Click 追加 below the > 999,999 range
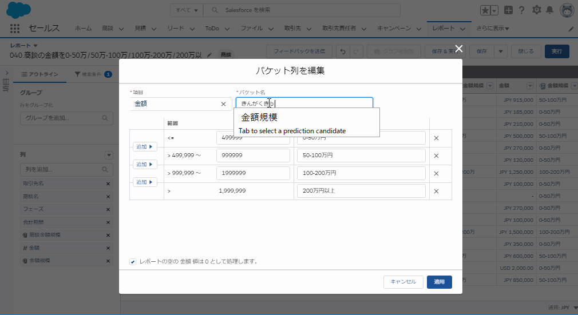Image resolution: width=578 pixels, height=315 pixels. pos(144,182)
